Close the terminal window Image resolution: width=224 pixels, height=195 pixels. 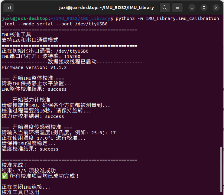(x=216, y=8)
